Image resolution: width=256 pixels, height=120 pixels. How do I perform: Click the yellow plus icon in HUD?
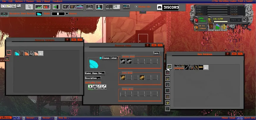pyautogui.click(x=224, y=27)
